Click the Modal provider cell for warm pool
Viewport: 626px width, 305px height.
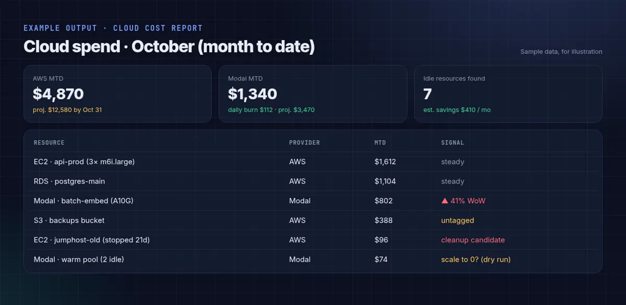tap(300, 260)
